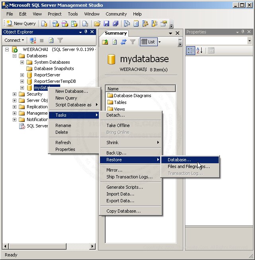The height and width of the screenshot is (260, 255).
Task: Click the Summary notepad toolbar icon
Action: point(136,23)
